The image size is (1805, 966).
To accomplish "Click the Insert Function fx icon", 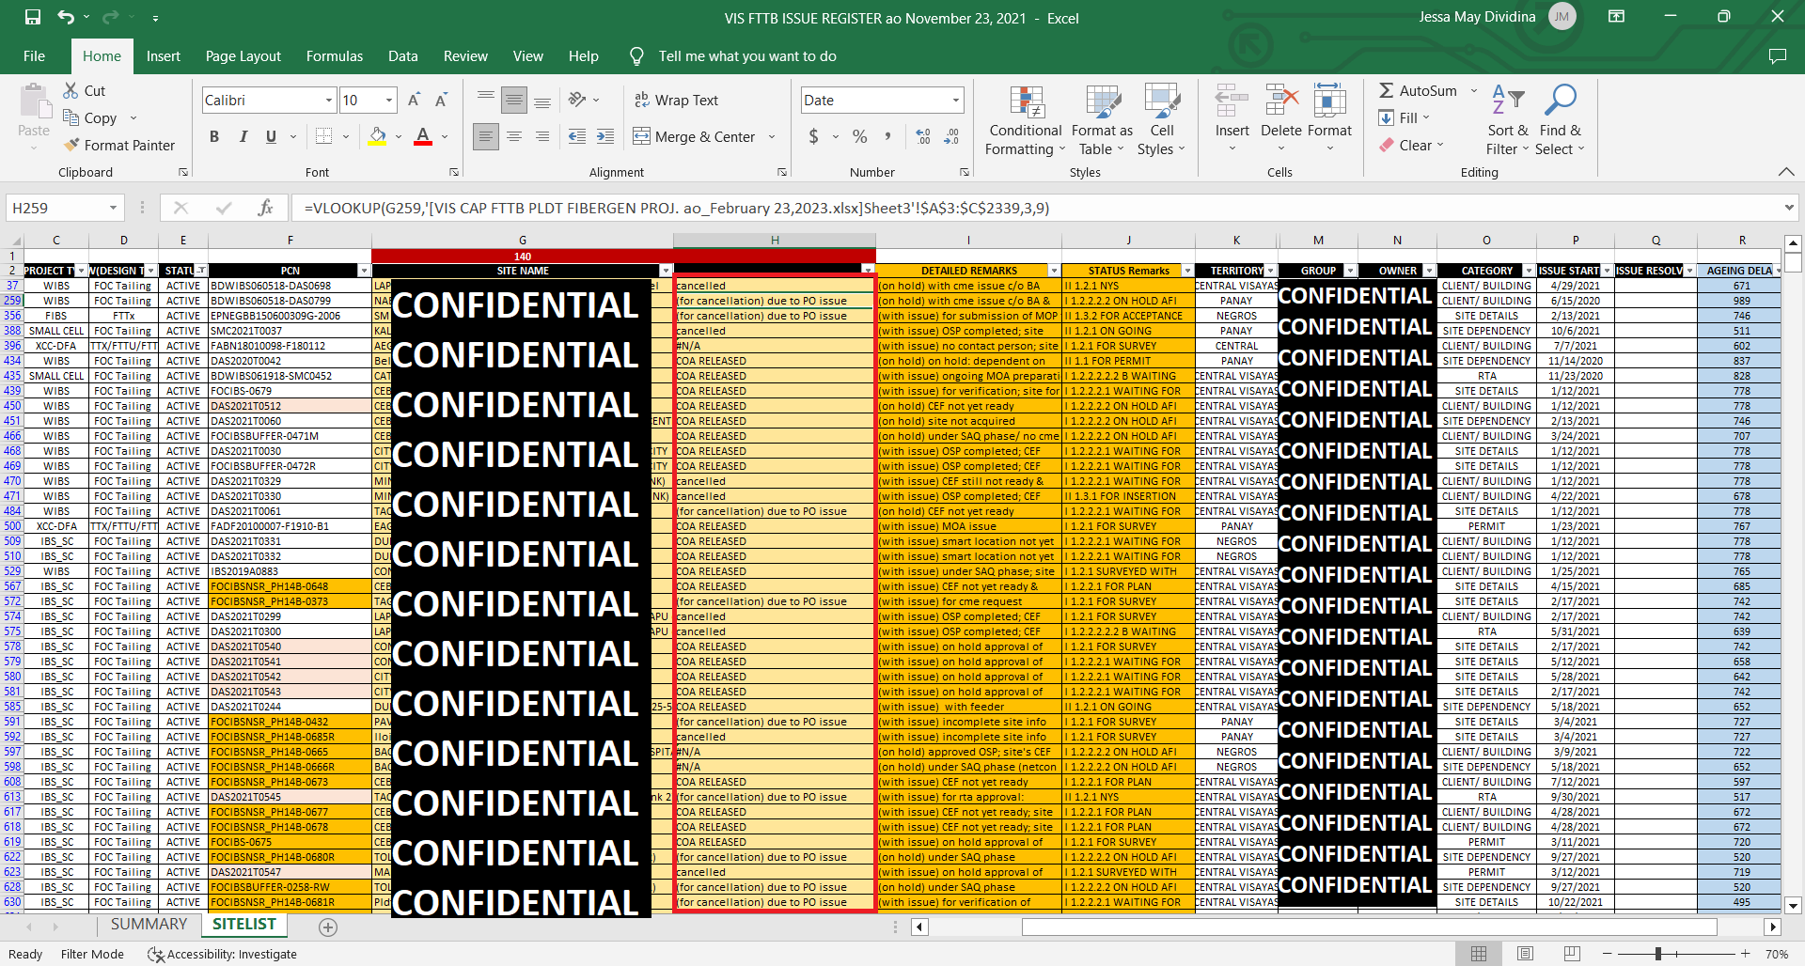I will pos(265,208).
